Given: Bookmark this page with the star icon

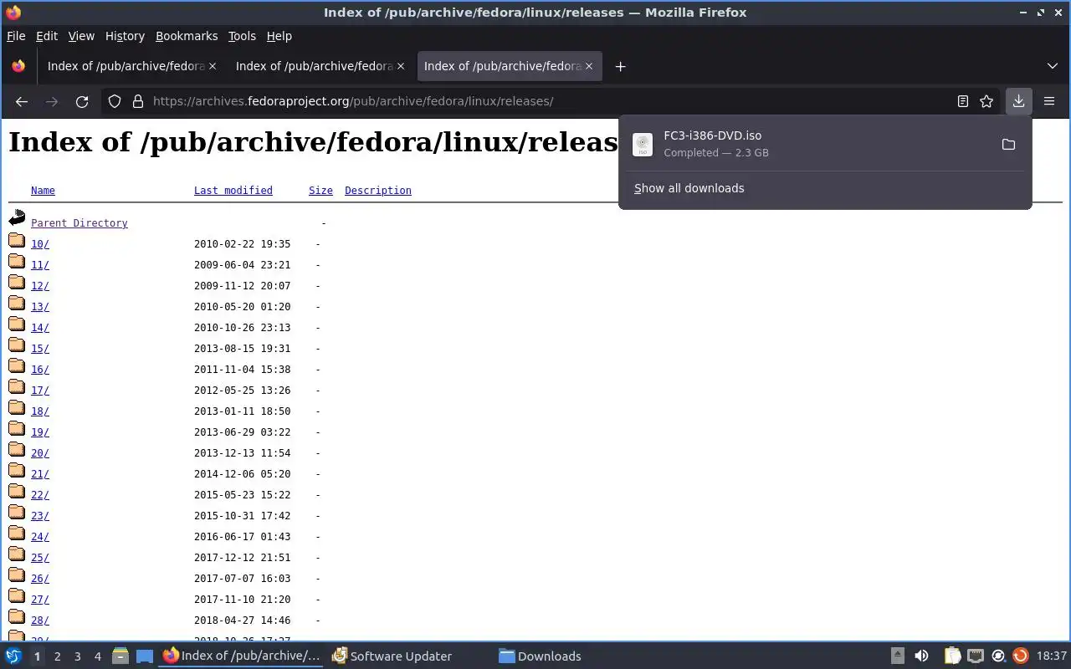Looking at the screenshot, I should coord(986,101).
